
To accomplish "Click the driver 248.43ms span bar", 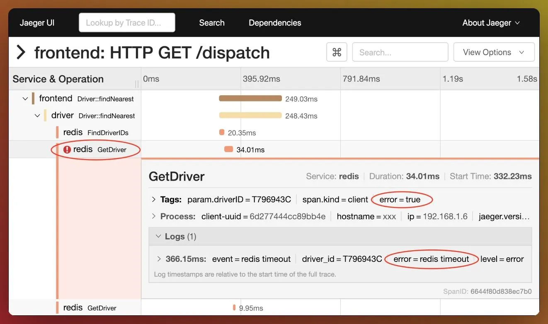I will click(250, 116).
